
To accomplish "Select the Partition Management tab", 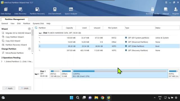I will (15, 19).
